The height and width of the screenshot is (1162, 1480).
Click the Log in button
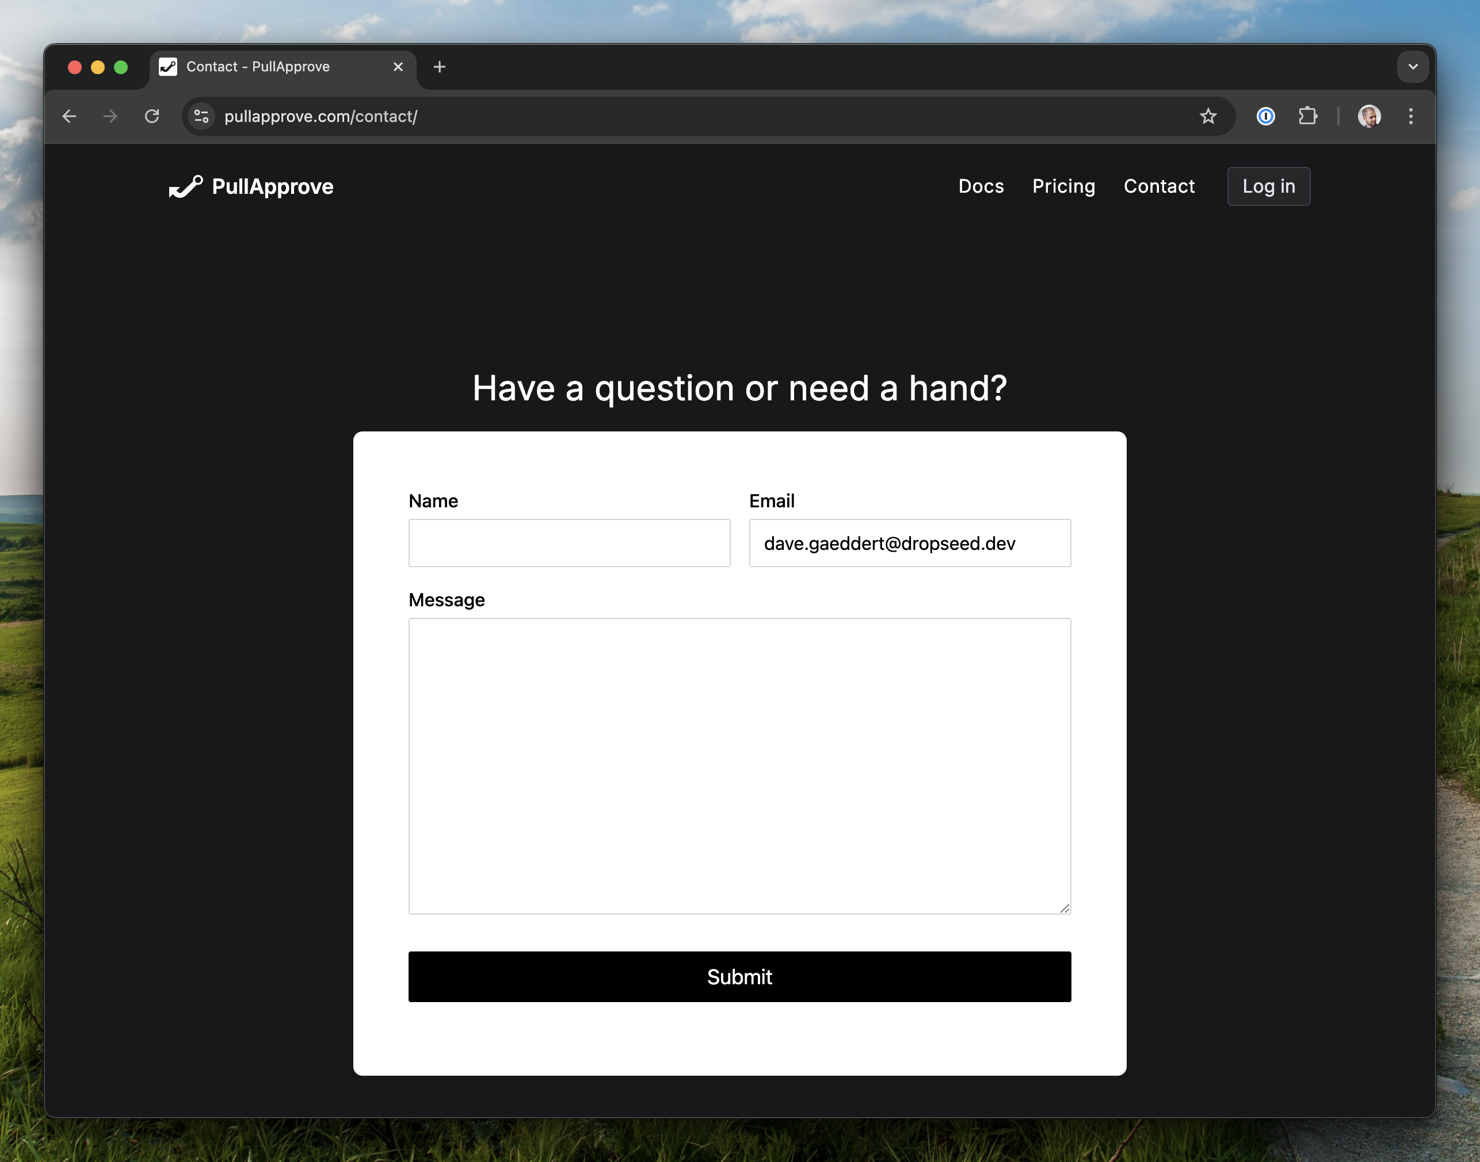click(x=1268, y=186)
